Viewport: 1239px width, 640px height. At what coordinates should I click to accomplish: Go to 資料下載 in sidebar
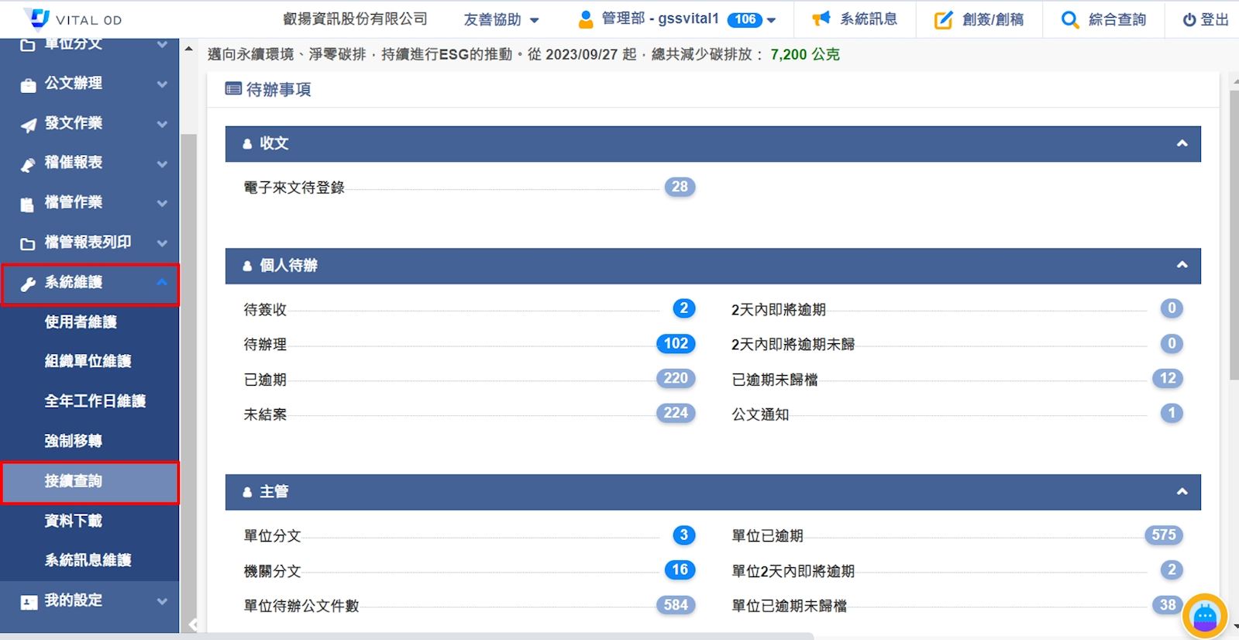point(74,521)
